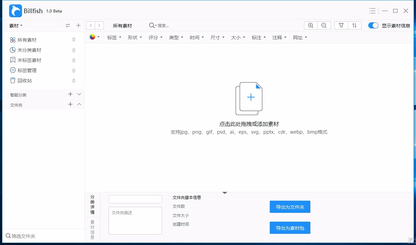Open the 类型 filter dropdown
This screenshot has width=416, height=245.
click(x=176, y=37)
